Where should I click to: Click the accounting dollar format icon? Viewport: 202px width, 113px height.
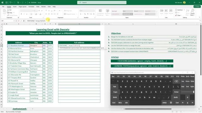[81, 14]
